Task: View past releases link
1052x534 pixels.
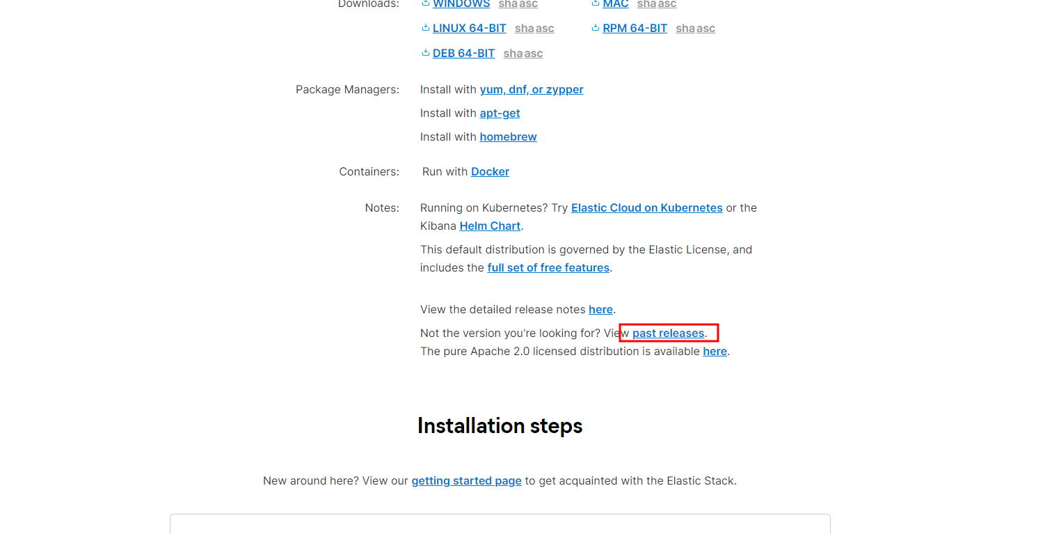Action: tap(669, 333)
